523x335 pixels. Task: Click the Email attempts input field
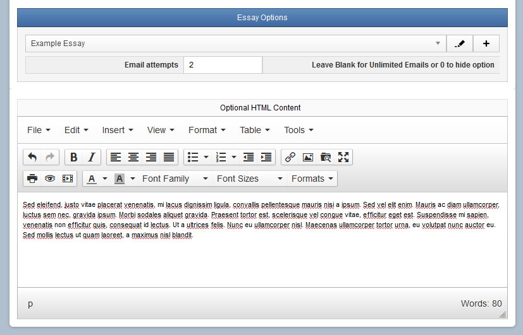click(223, 65)
